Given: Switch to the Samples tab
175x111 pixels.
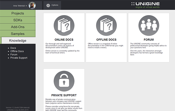Looking at the screenshot, I should point(18,34).
